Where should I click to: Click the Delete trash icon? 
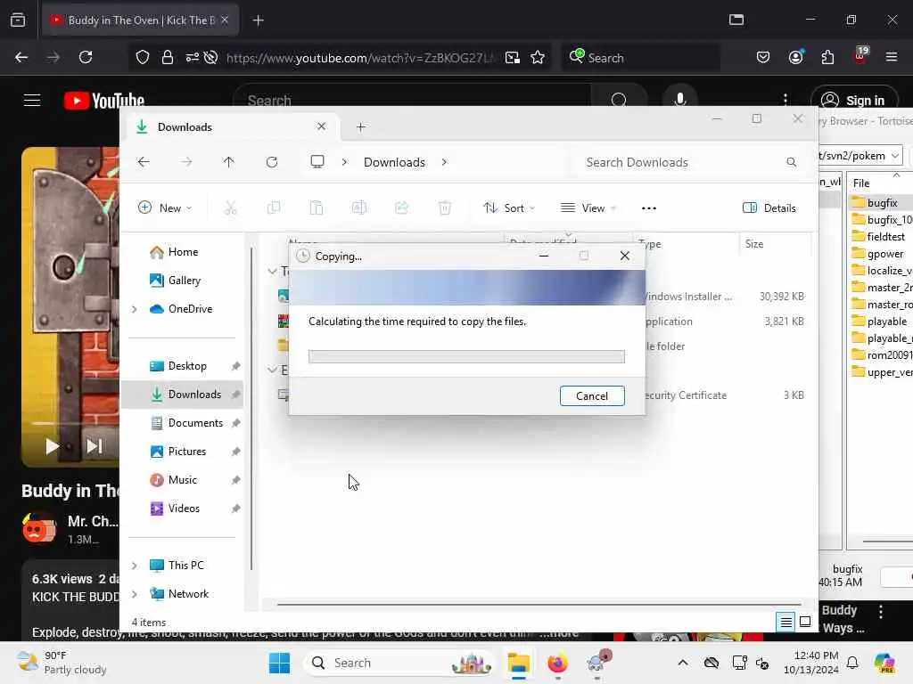[x=445, y=208]
